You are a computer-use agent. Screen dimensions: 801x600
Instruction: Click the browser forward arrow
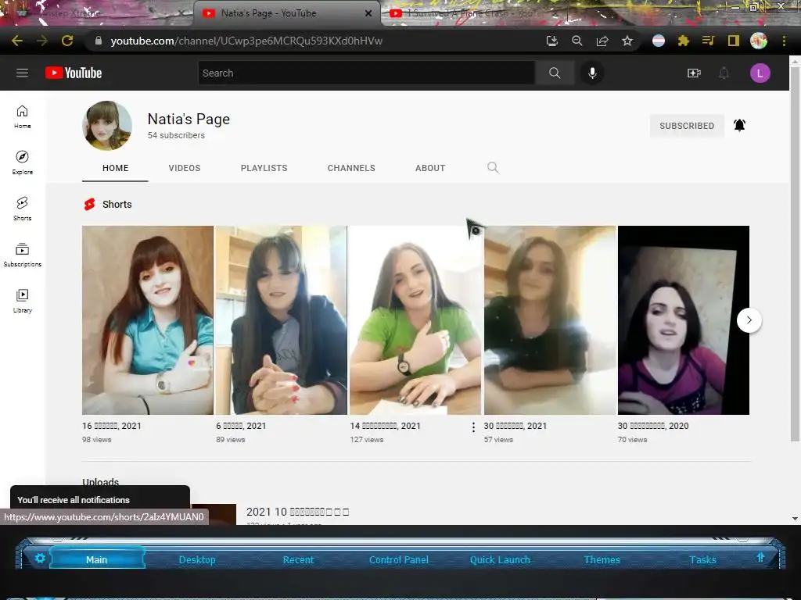point(42,41)
